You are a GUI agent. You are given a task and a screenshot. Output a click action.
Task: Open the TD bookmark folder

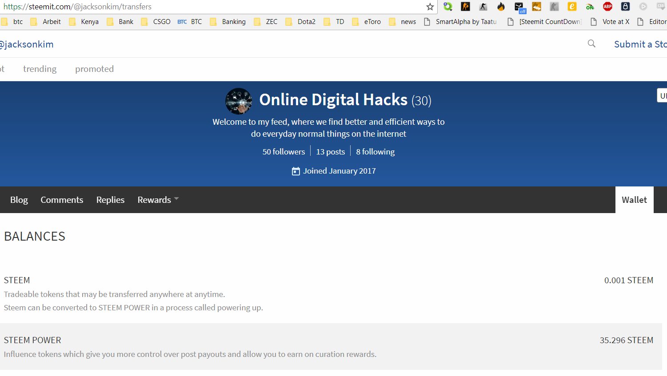[334, 22]
